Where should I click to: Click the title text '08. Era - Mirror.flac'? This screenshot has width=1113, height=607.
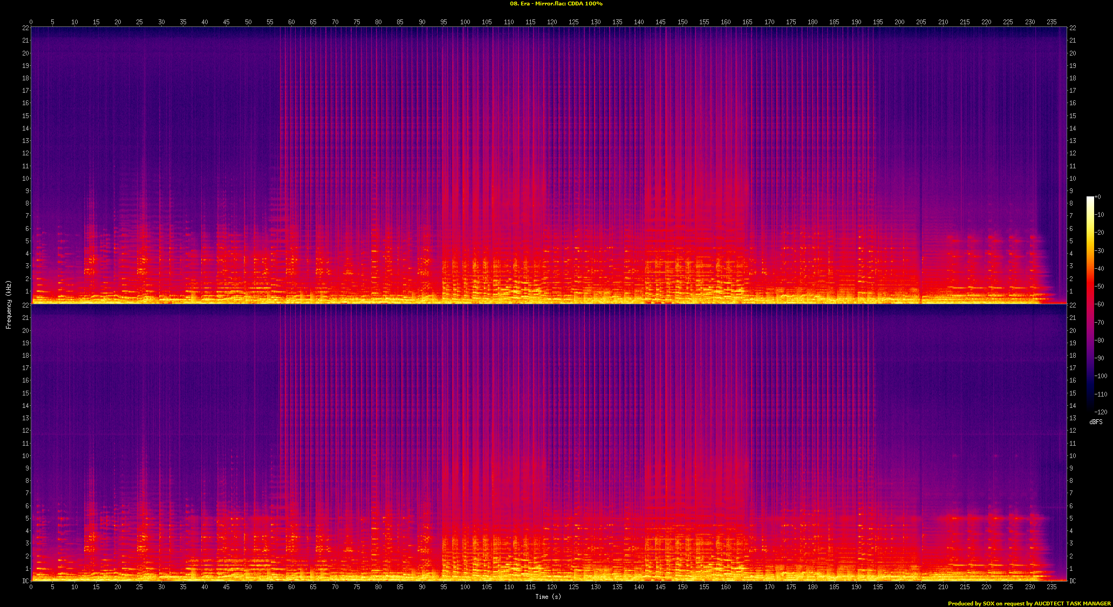click(x=538, y=4)
